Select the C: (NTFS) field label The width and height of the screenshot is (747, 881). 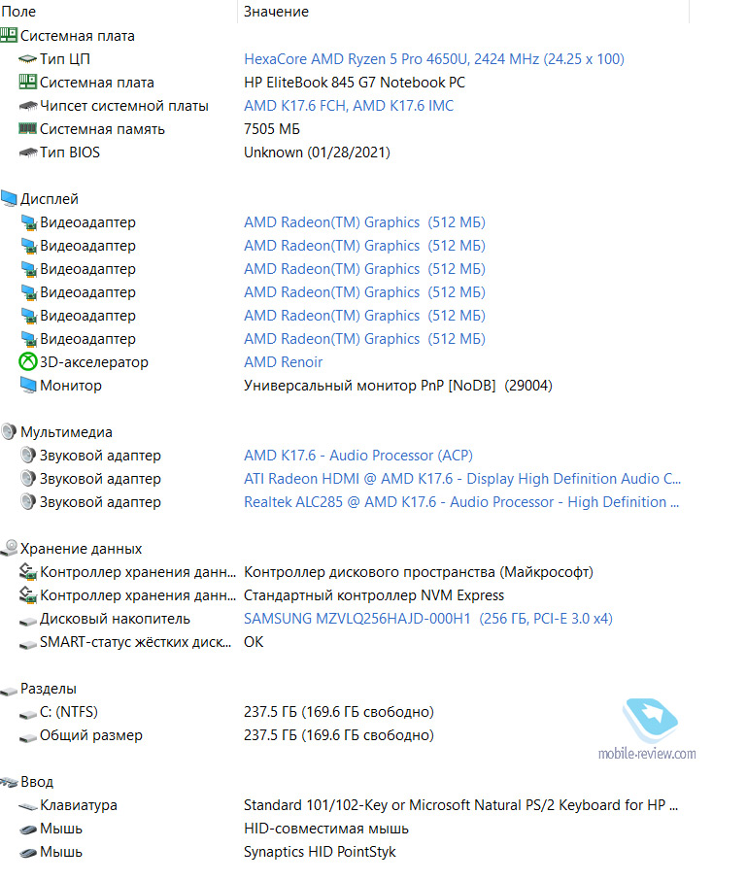point(69,712)
